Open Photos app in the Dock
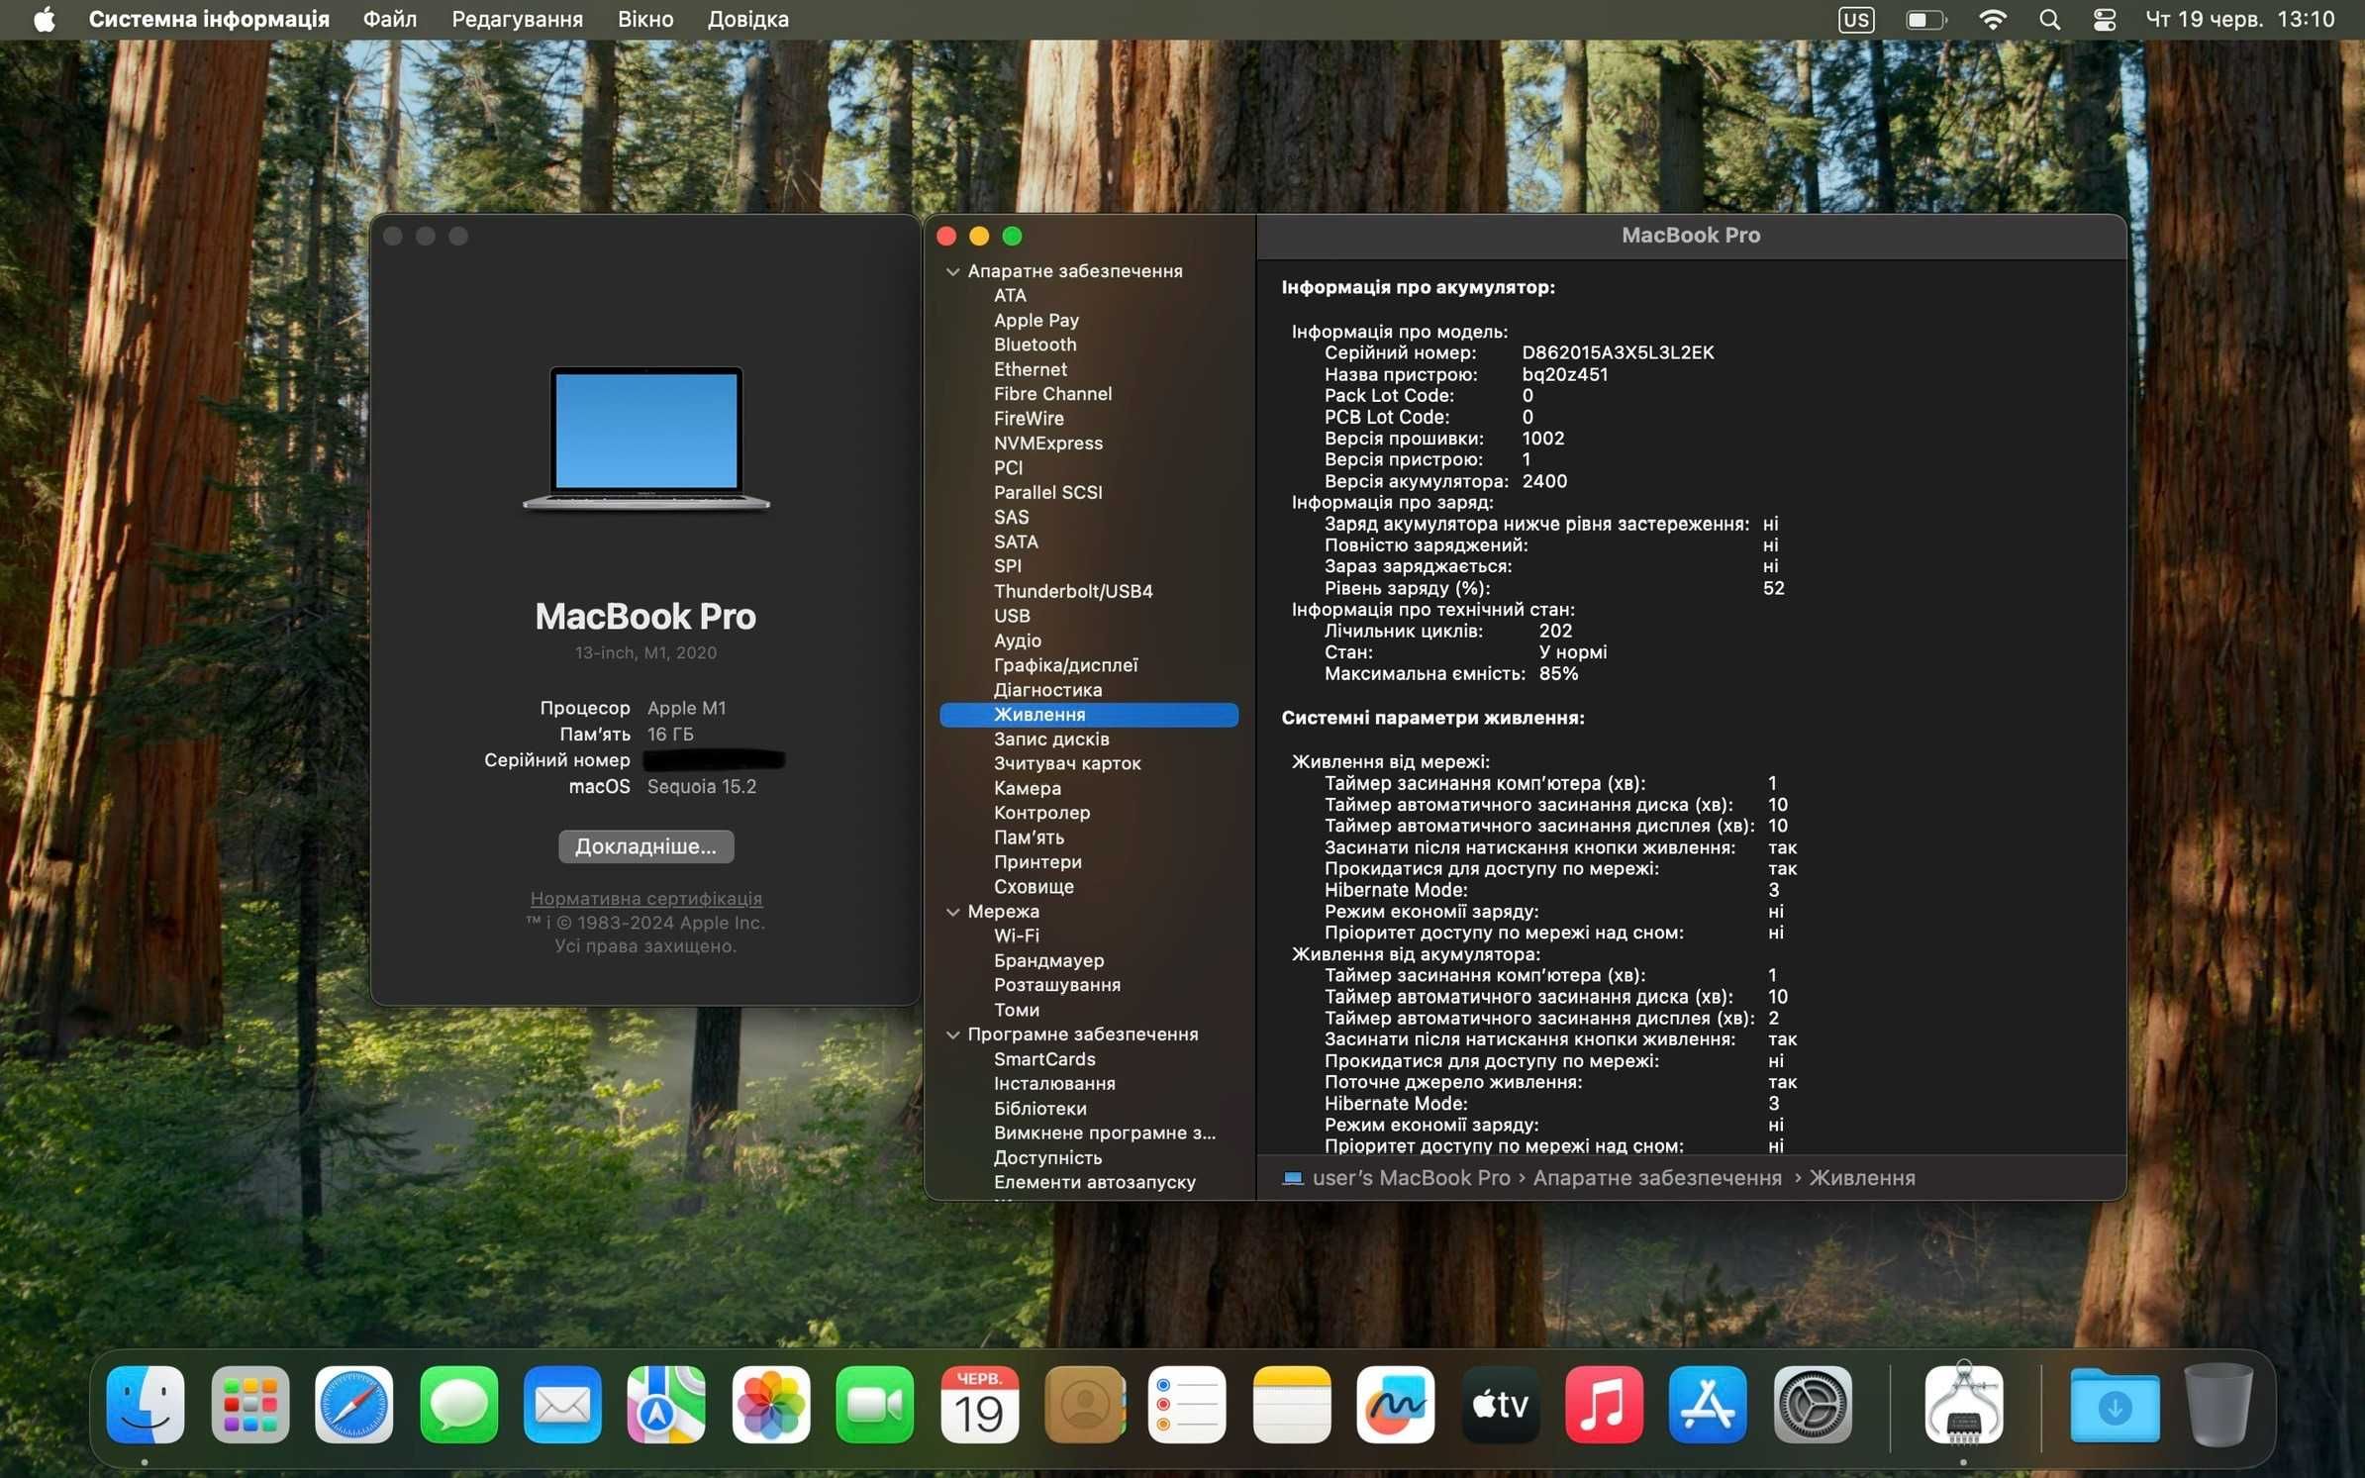 tap(771, 1404)
